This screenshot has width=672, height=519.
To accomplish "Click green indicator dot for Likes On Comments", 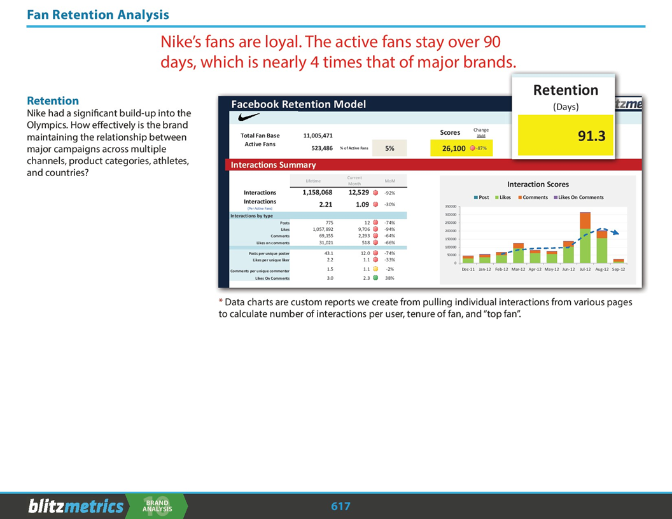I will (x=375, y=278).
